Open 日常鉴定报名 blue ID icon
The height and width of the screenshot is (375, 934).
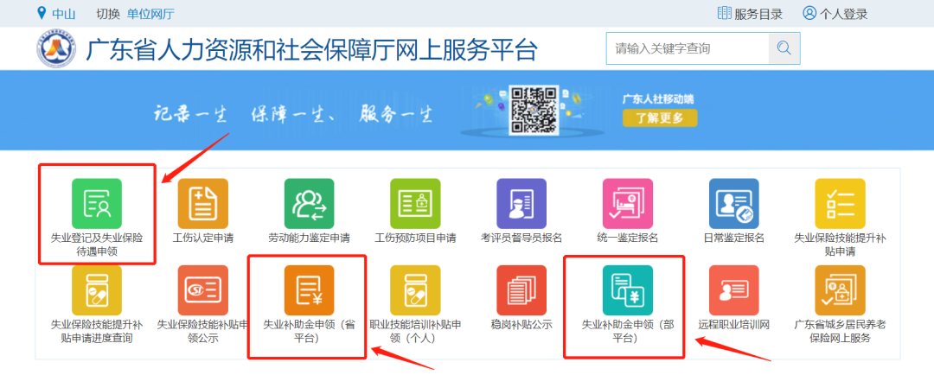pos(734,204)
